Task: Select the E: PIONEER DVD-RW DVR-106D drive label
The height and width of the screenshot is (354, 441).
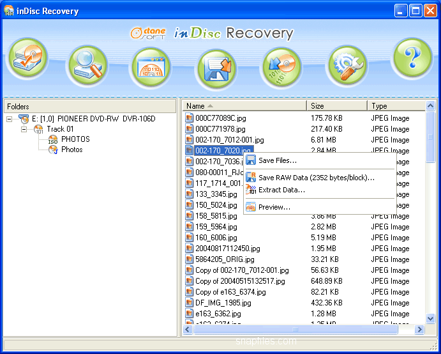Action: pyautogui.click(x=94, y=119)
